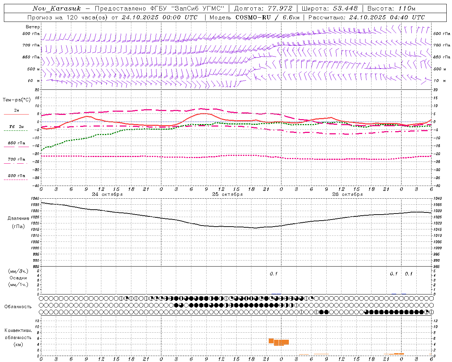
Task: Click the 'Тем-ра(°C)' temperature label
Action: (17, 100)
